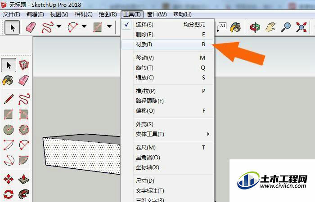Click the Text label A1 tool icon

(x=222, y=27)
